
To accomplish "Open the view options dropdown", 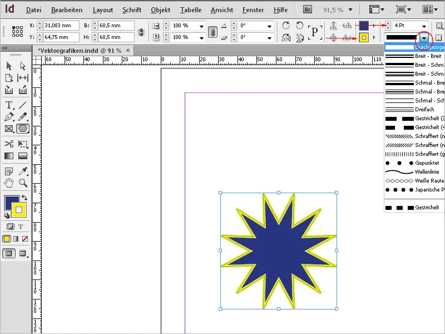I will click(x=377, y=9).
